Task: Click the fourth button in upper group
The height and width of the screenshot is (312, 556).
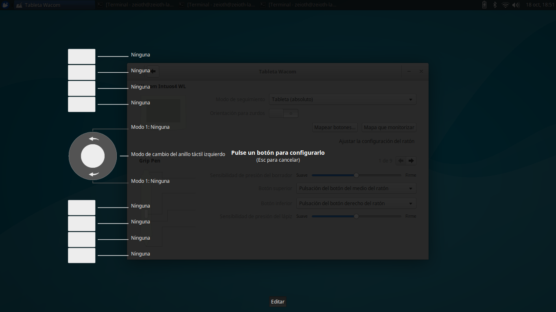Action: click(81, 104)
